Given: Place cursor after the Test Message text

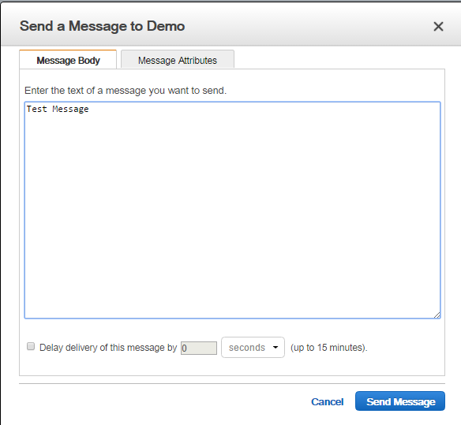Looking at the screenshot, I should tap(90, 109).
